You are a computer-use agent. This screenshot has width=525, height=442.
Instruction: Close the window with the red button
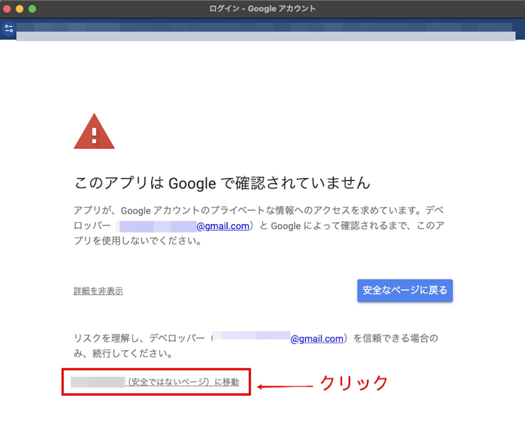pos(7,9)
